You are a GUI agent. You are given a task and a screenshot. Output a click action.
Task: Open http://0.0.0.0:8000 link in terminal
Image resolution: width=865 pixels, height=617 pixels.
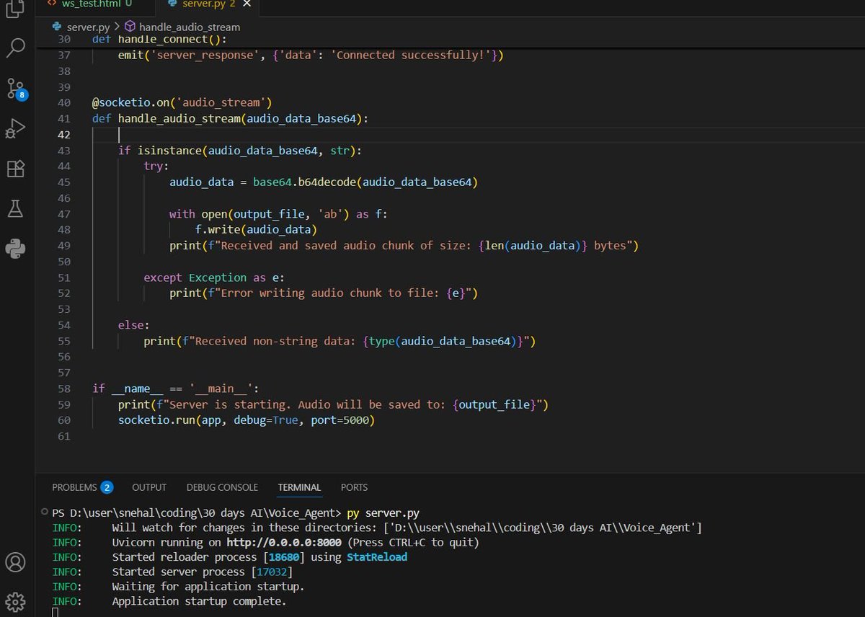coord(284,542)
